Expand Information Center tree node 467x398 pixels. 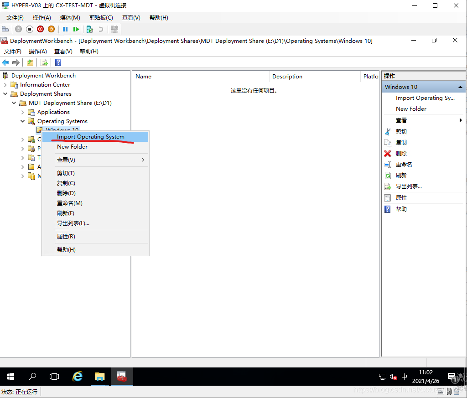point(5,85)
